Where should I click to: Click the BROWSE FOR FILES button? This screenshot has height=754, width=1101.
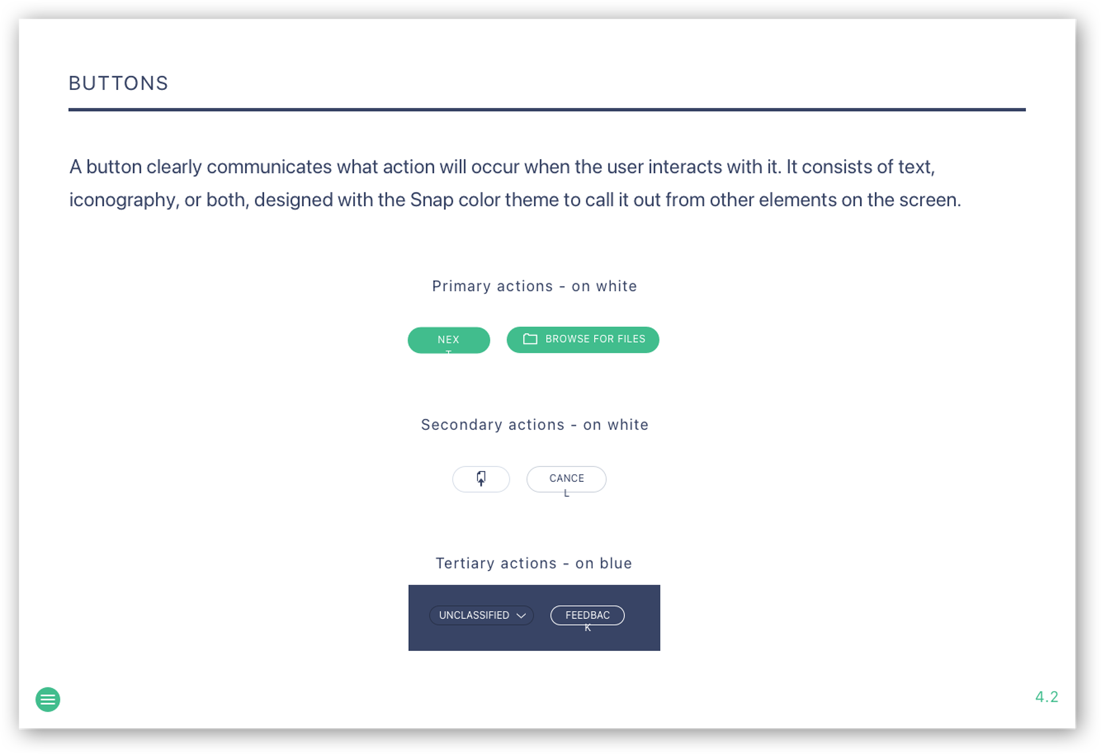click(x=583, y=340)
